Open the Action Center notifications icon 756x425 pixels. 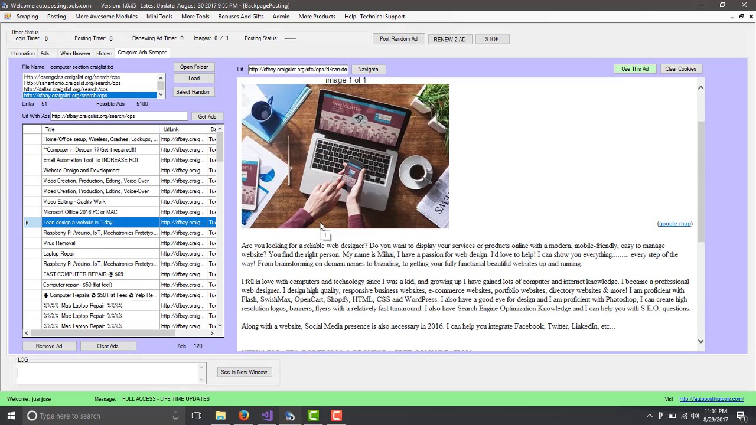[744, 416]
